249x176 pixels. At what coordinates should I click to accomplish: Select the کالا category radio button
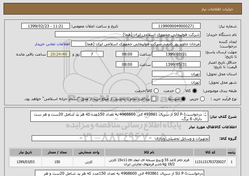(195, 91)
